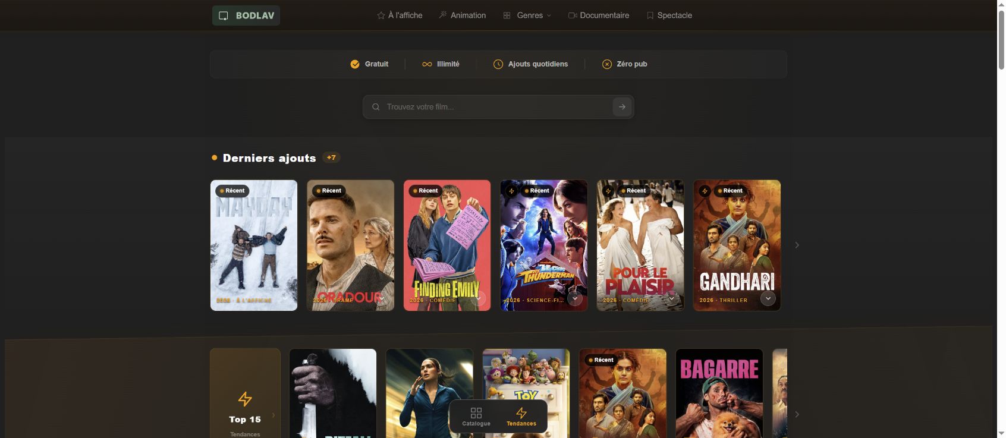Expand details chevron on Gandhari card
Image resolution: width=1006 pixels, height=438 pixels.
[x=768, y=298]
